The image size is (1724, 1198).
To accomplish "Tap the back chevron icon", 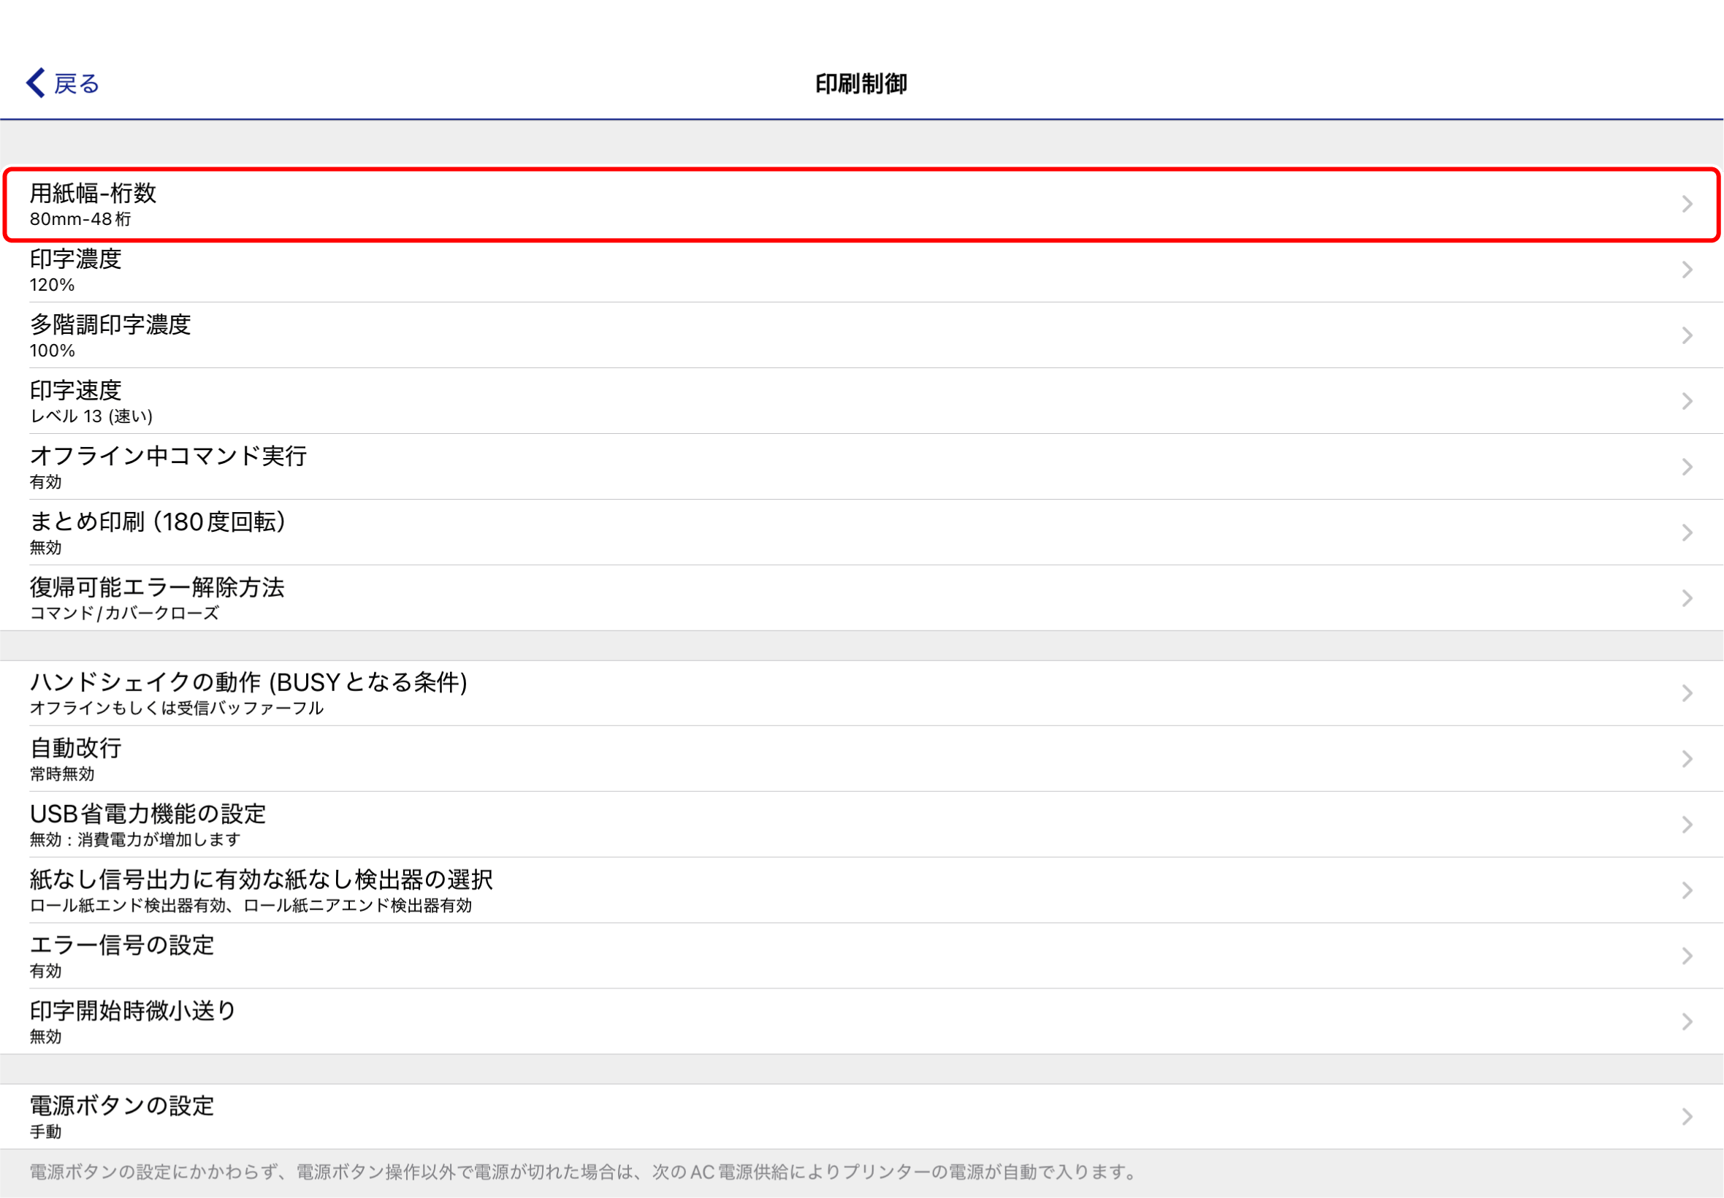I will click(x=35, y=83).
